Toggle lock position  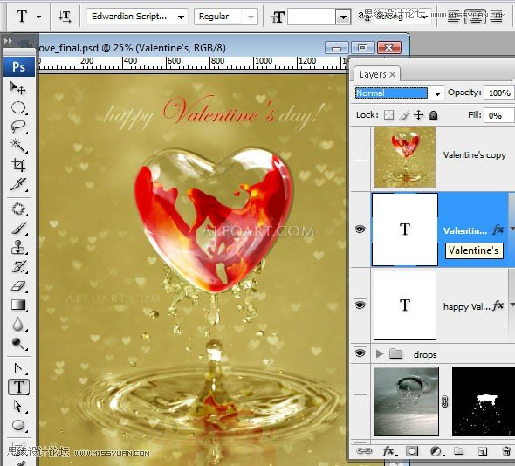click(x=418, y=115)
